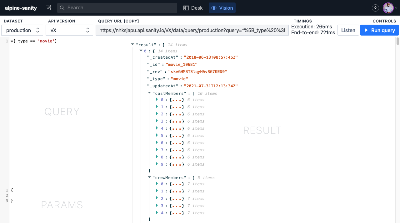Select the Vision tab

click(222, 8)
